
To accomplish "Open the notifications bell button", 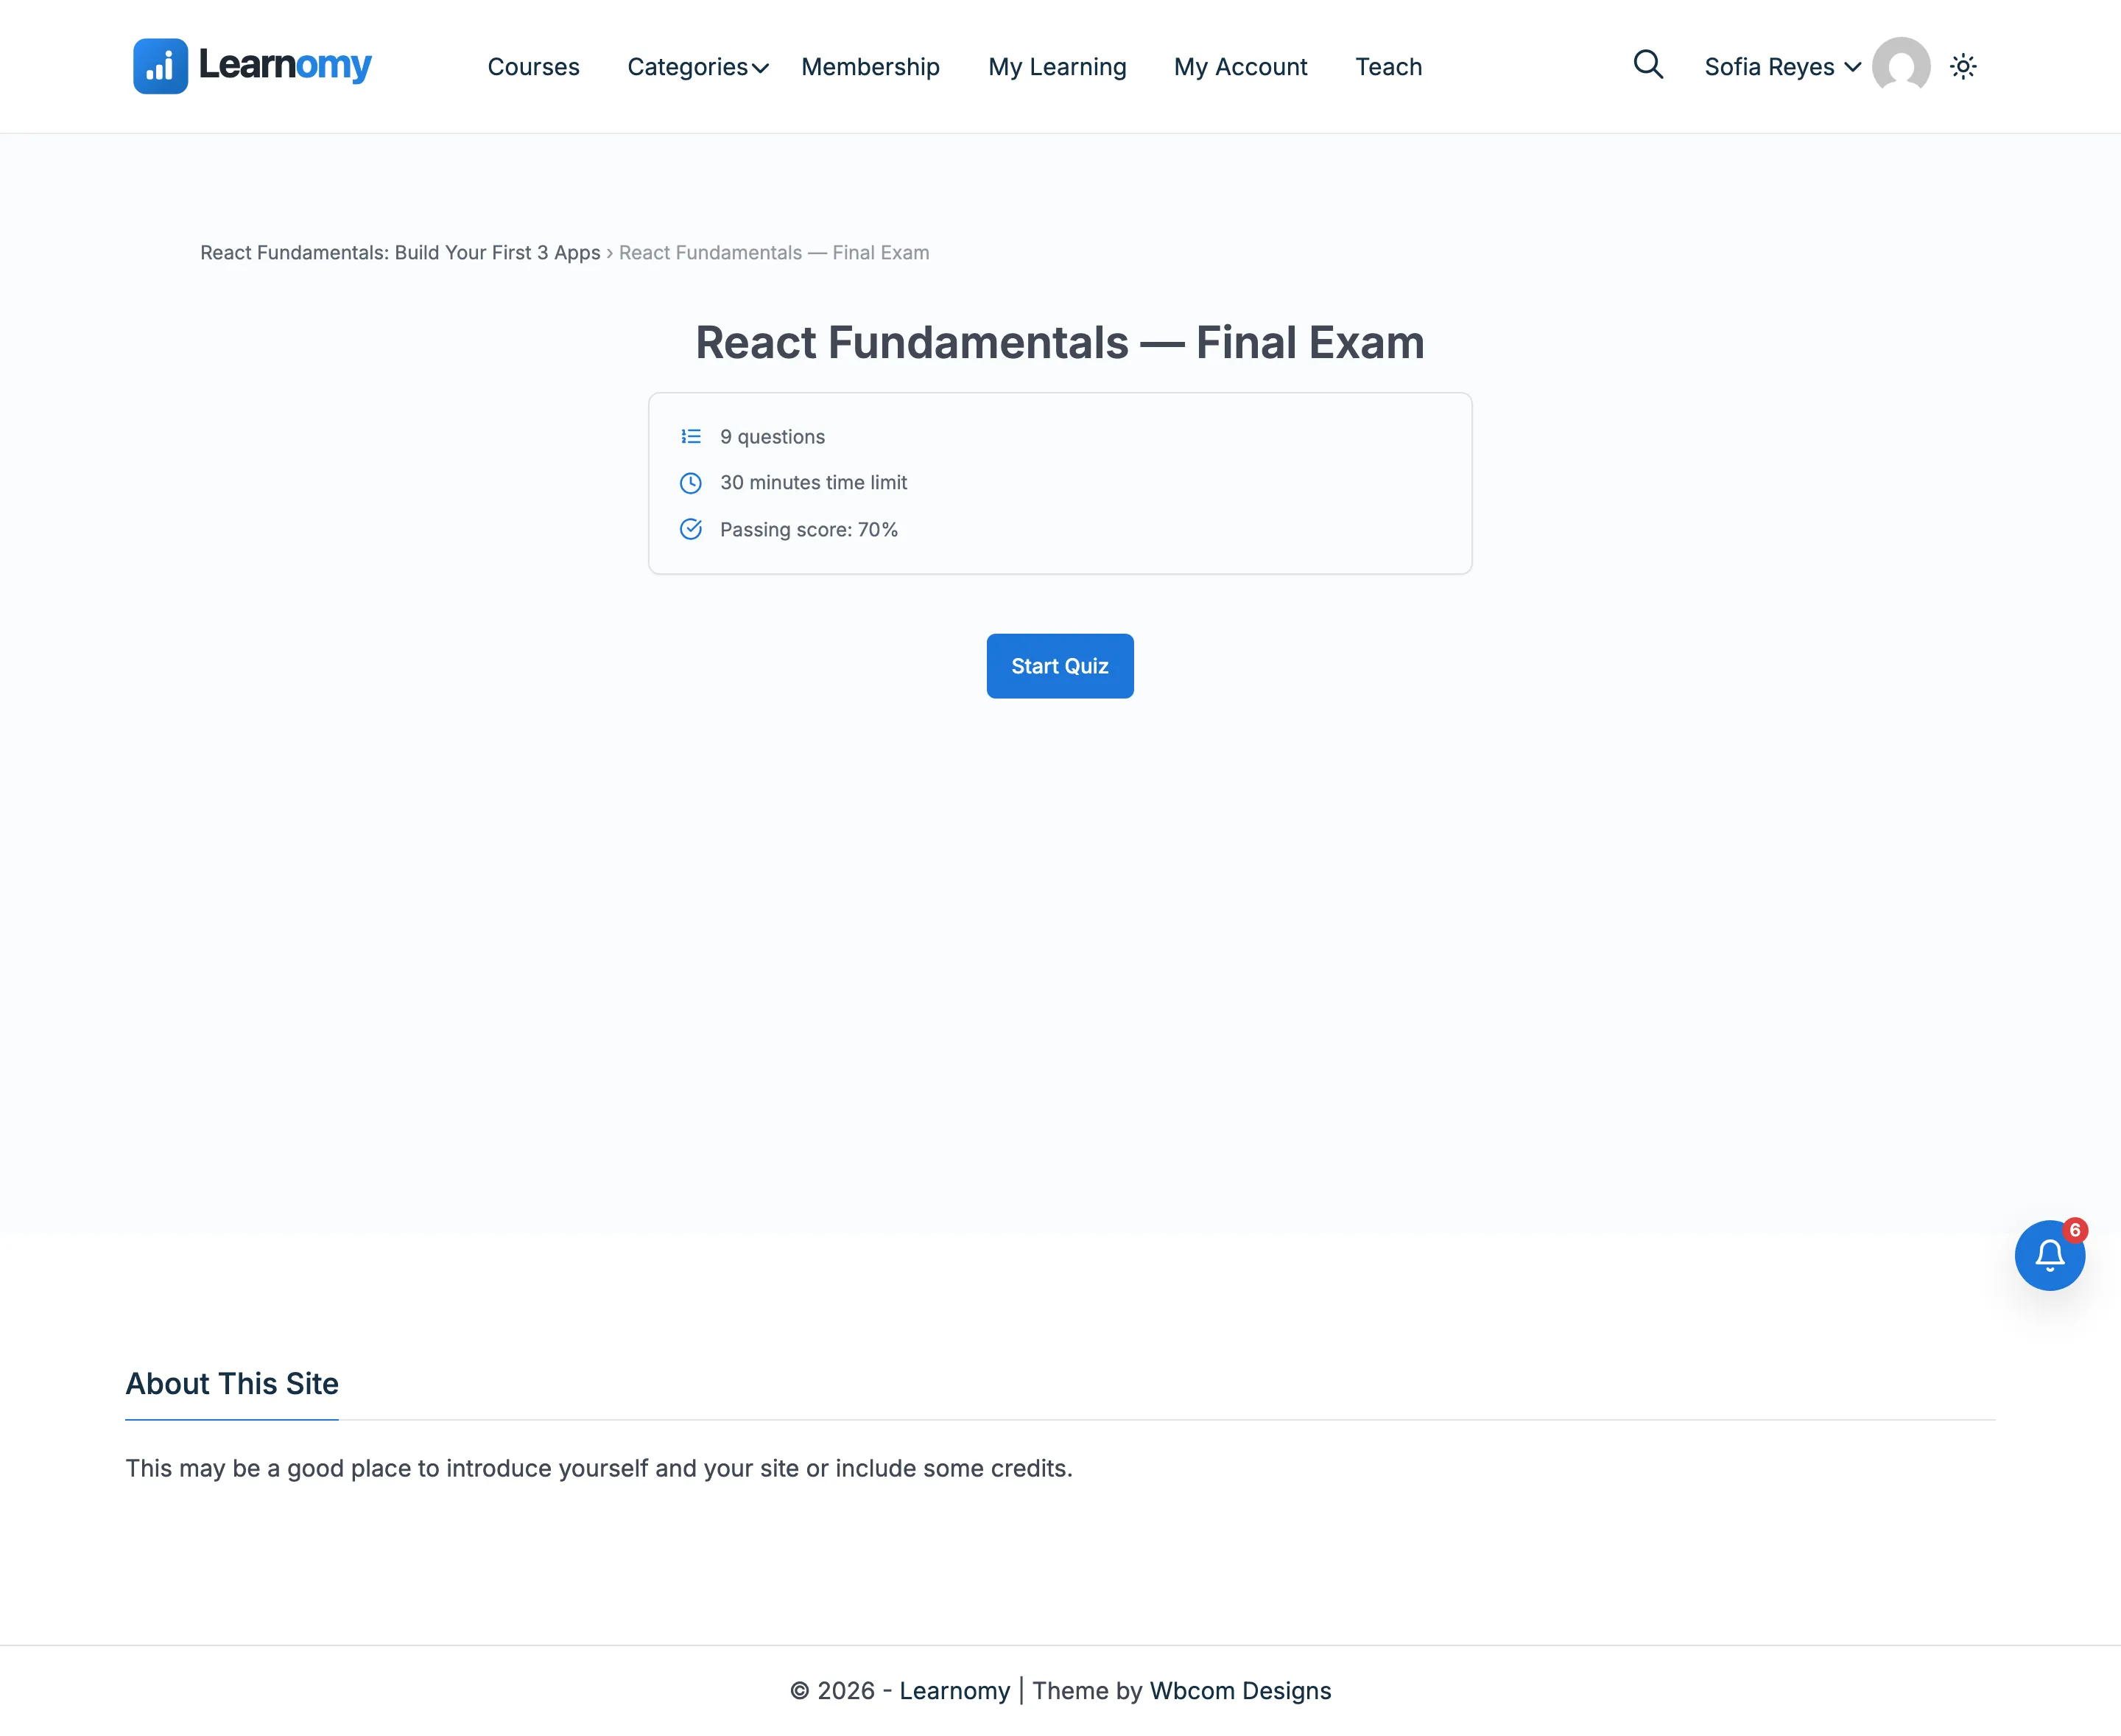I will [2049, 1255].
